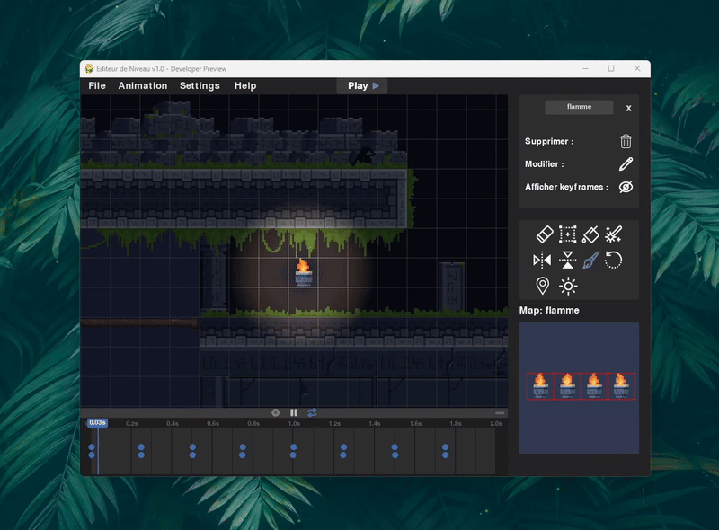This screenshot has width=719, height=530.
Task: Click the app icon in the title bar
Action: pos(89,69)
